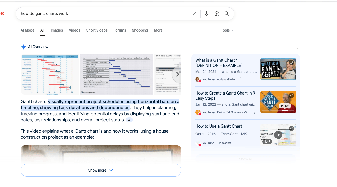This screenshot has height=187, width=337.
Task: Clear the search box with X icon
Action: click(x=194, y=14)
